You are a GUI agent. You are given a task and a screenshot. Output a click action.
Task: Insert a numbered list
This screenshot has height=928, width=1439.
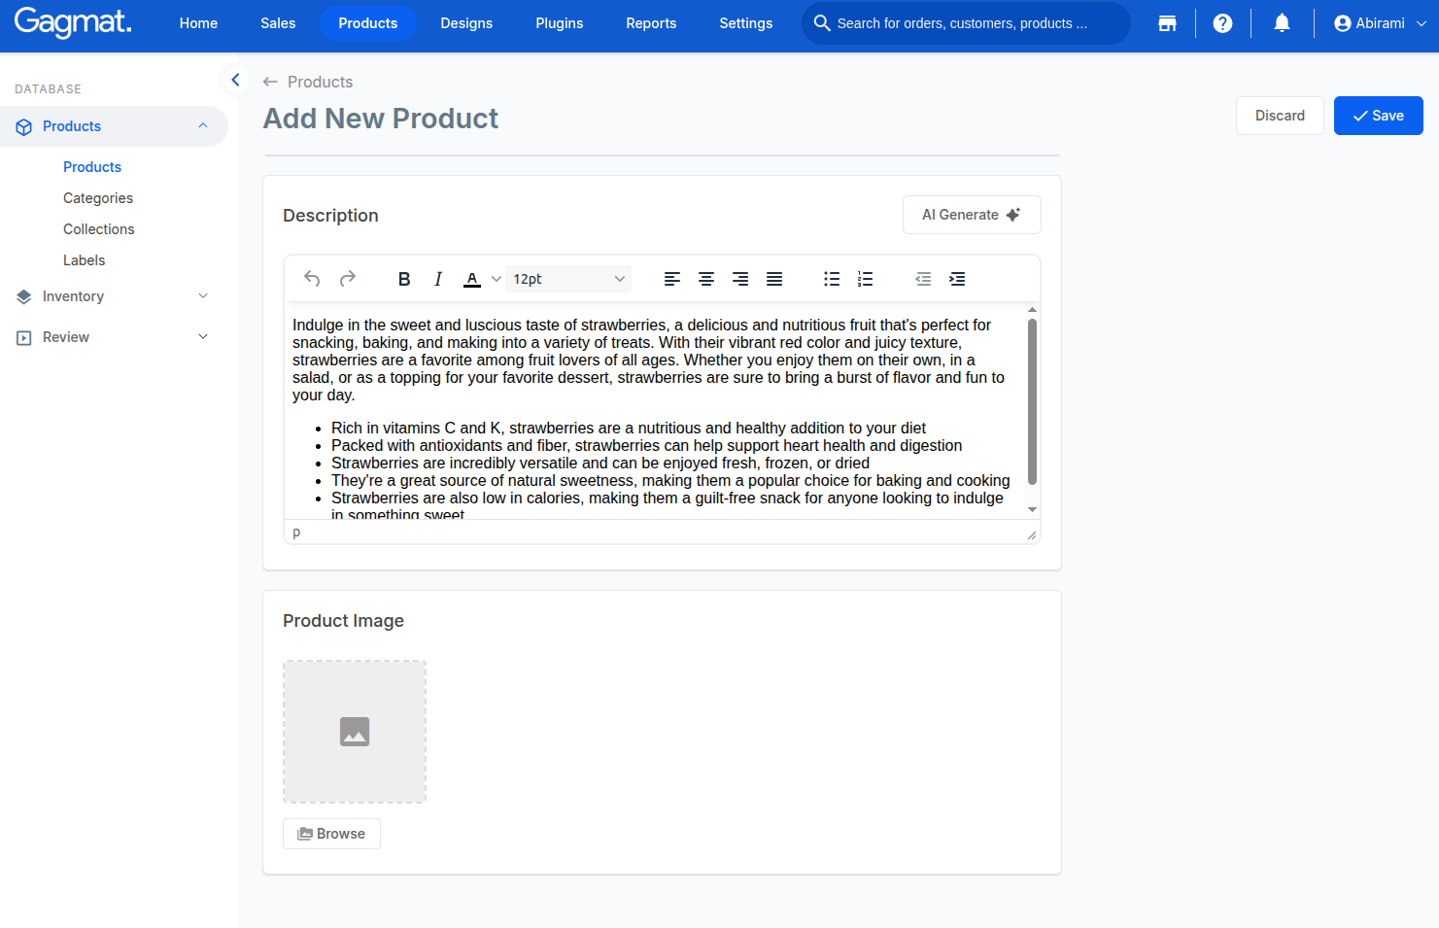866,279
